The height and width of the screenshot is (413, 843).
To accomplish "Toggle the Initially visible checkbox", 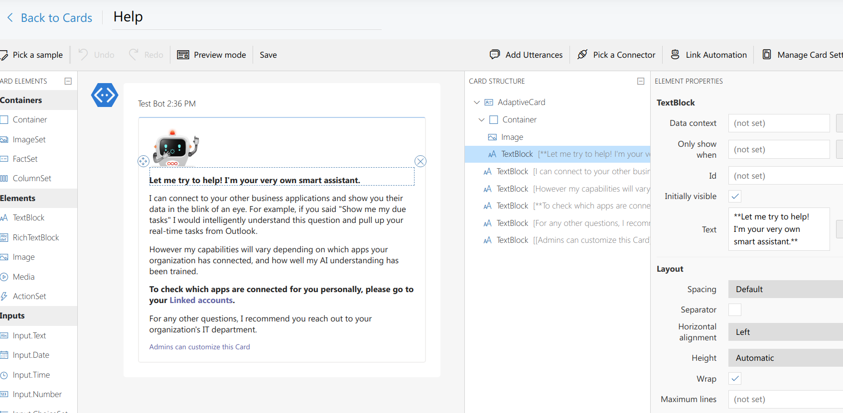I will pyautogui.click(x=735, y=196).
